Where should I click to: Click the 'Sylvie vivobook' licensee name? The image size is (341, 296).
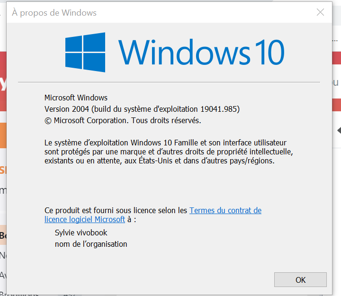[x=81, y=233]
